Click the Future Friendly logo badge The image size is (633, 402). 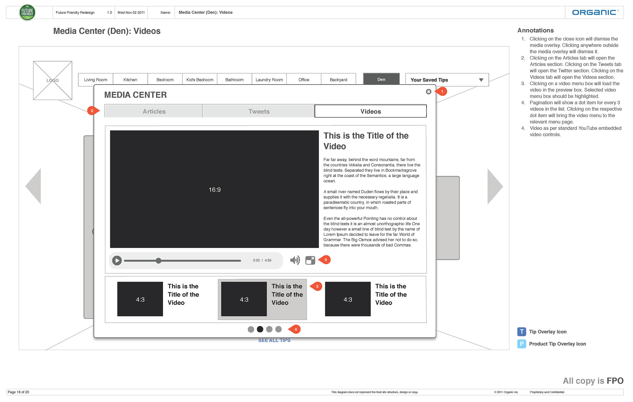click(x=27, y=13)
